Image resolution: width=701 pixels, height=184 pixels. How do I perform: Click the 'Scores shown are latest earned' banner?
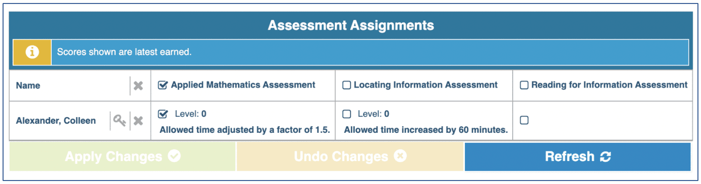[124, 52]
